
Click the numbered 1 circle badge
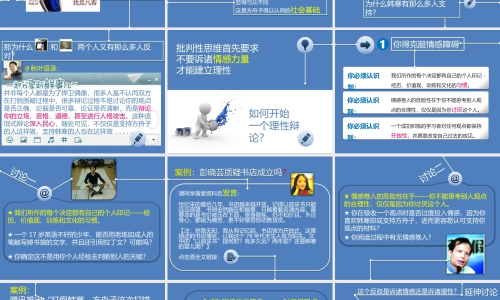click(383, 44)
